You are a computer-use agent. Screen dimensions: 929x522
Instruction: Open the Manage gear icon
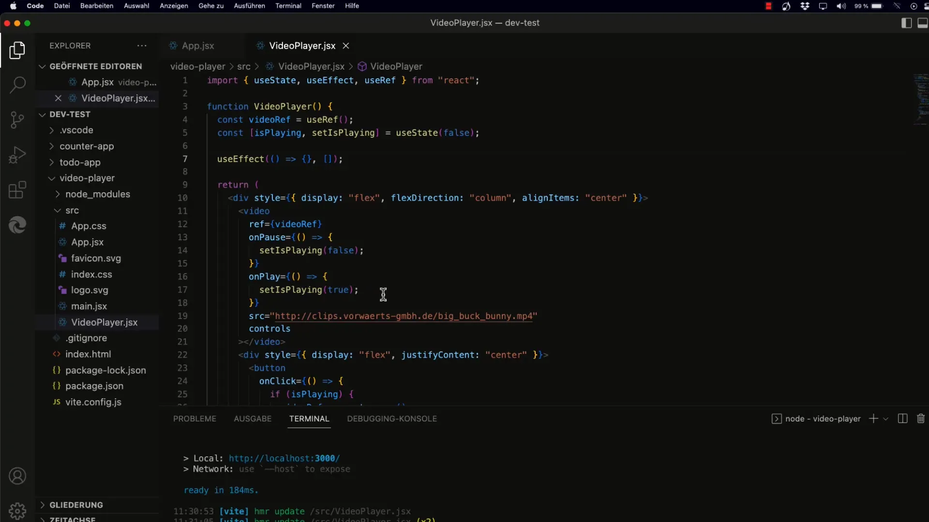[x=17, y=510]
